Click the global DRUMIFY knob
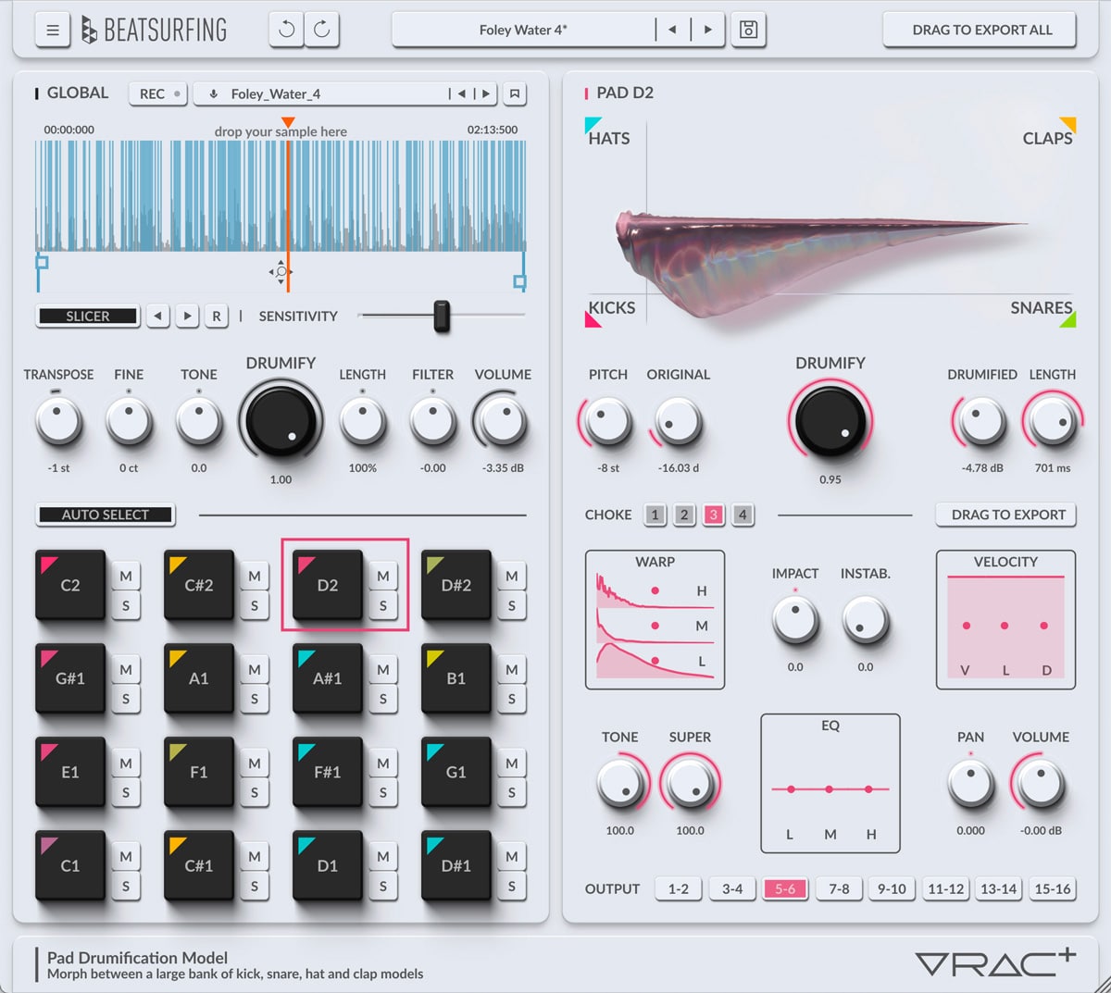Image resolution: width=1111 pixels, height=993 pixels. click(281, 421)
